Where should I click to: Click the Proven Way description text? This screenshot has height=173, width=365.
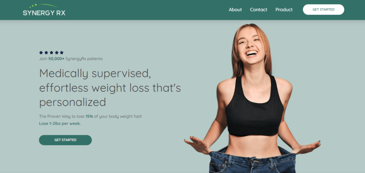[x=91, y=116]
